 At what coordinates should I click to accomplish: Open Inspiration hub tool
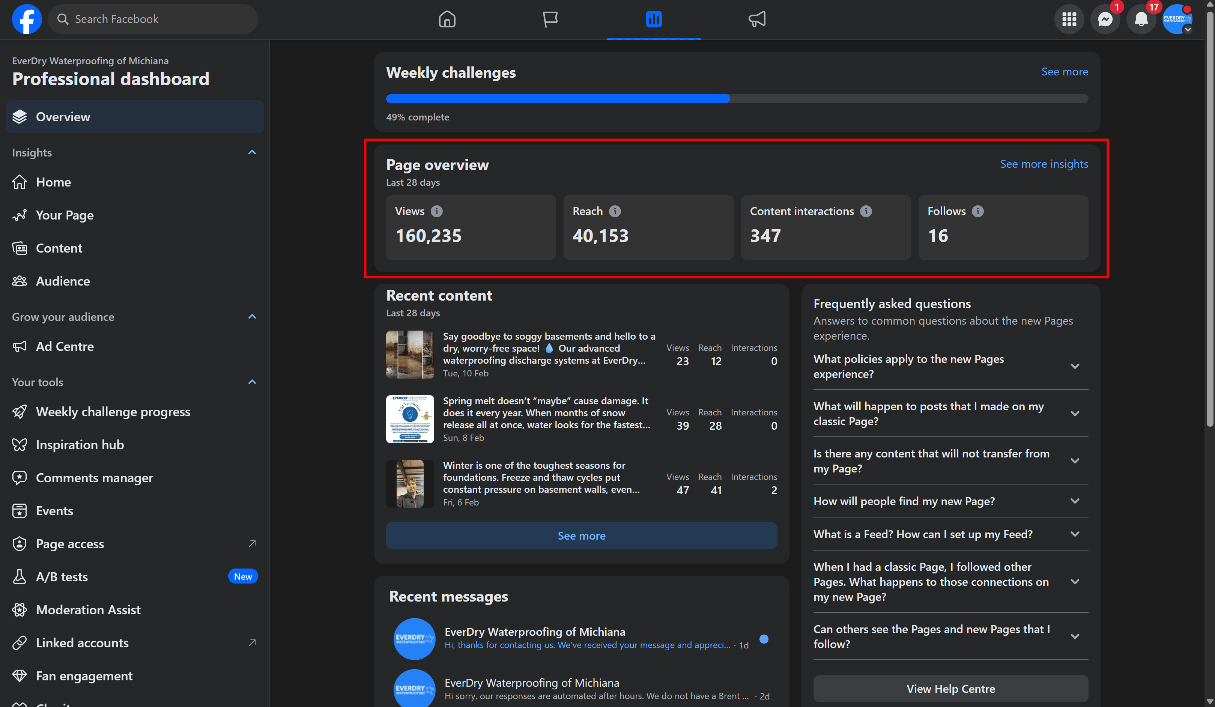click(135, 445)
